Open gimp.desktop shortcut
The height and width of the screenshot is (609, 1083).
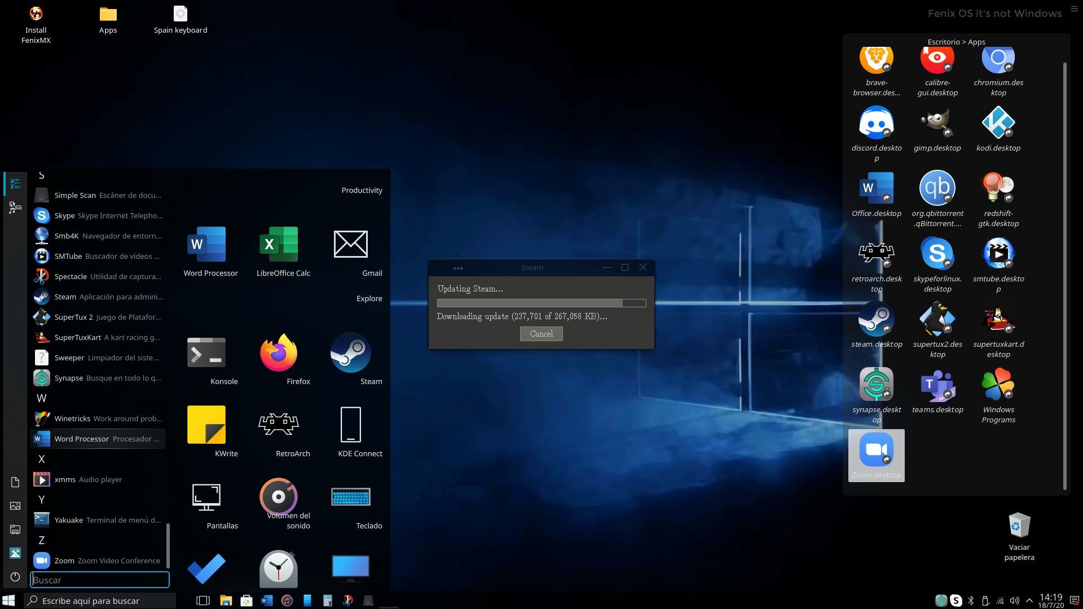[x=937, y=129]
